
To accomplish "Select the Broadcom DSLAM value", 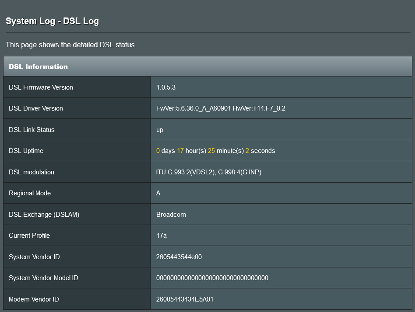I will [x=171, y=215].
